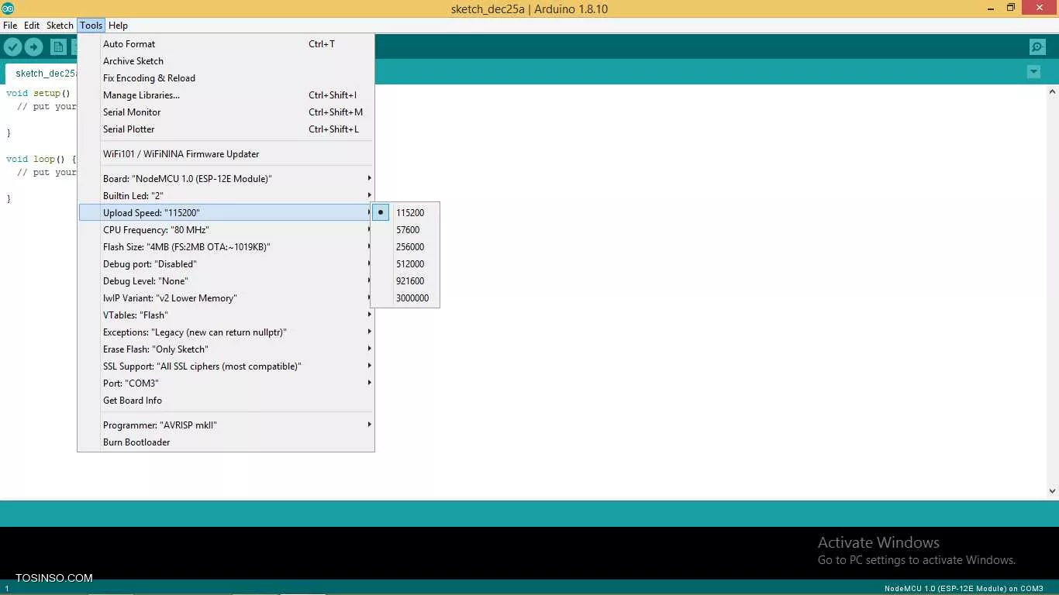Expand Debug port Disabled submenu

[226, 264]
